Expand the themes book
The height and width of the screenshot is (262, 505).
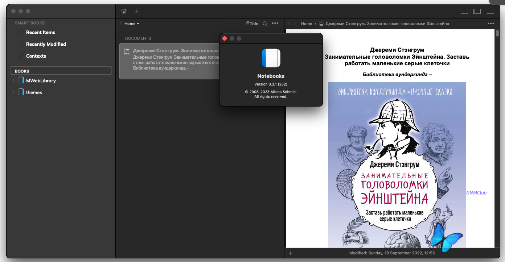(x=14, y=92)
